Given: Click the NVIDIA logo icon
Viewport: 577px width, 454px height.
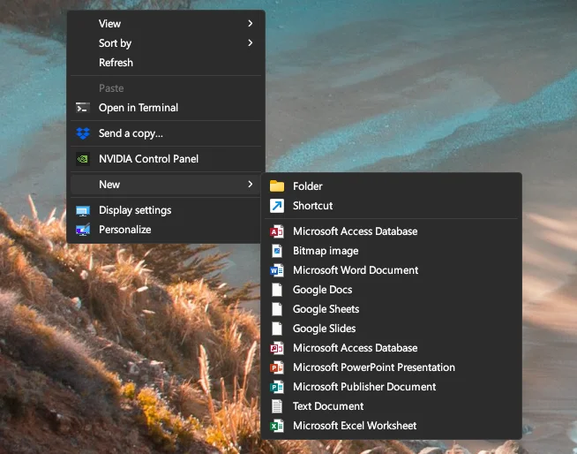Looking at the screenshot, I should [83, 159].
